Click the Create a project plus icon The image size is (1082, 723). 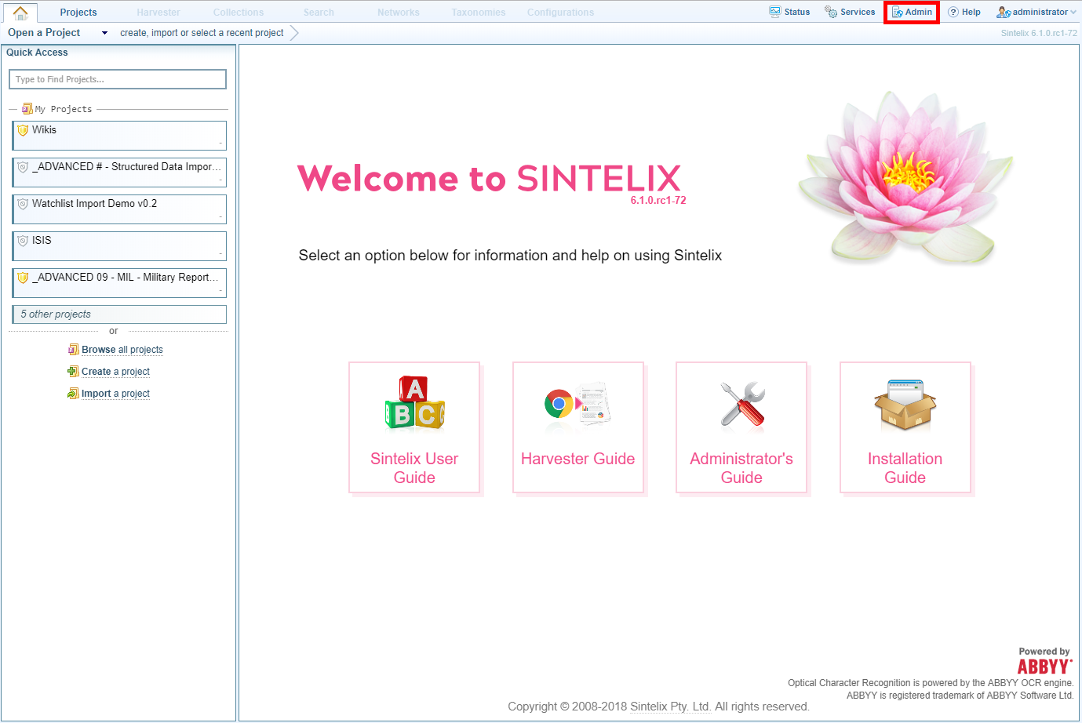(x=73, y=372)
